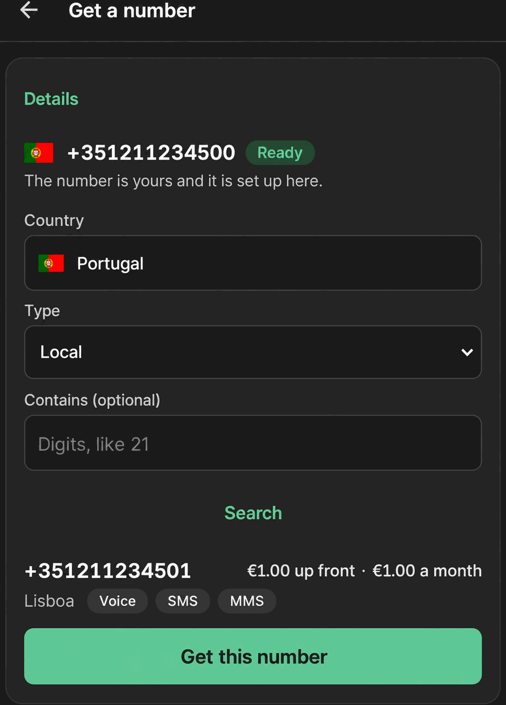This screenshot has height=705, width=506.
Task: Click the Search link
Action: pyautogui.click(x=253, y=513)
